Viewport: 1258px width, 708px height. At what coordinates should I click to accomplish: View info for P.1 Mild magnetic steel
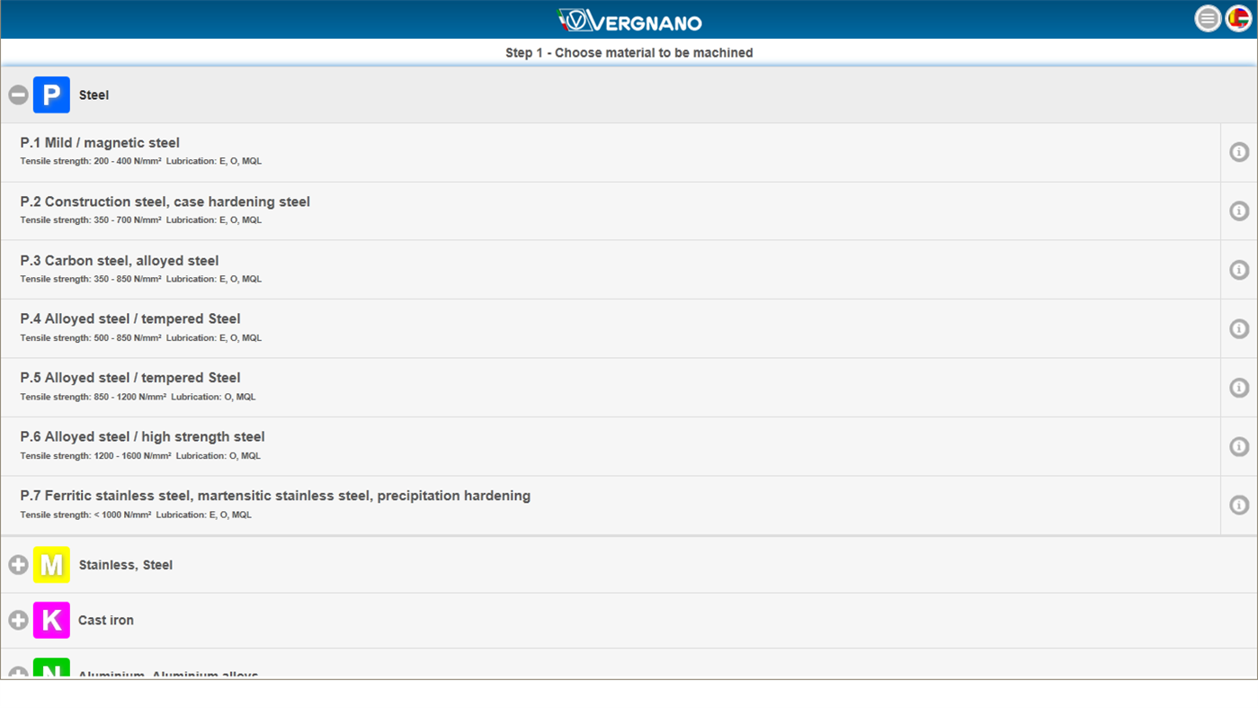pyautogui.click(x=1238, y=151)
